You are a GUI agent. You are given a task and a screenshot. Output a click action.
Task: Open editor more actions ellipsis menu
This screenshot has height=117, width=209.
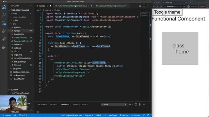click(x=148, y=6)
